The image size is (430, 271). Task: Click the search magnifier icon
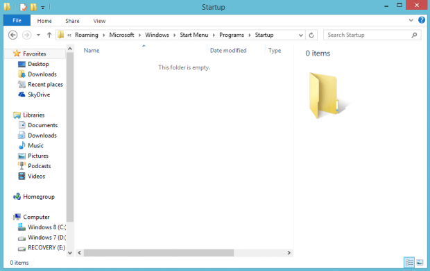click(x=414, y=35)
